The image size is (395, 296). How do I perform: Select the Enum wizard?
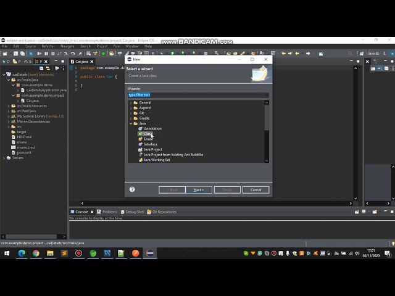(146, 139)
